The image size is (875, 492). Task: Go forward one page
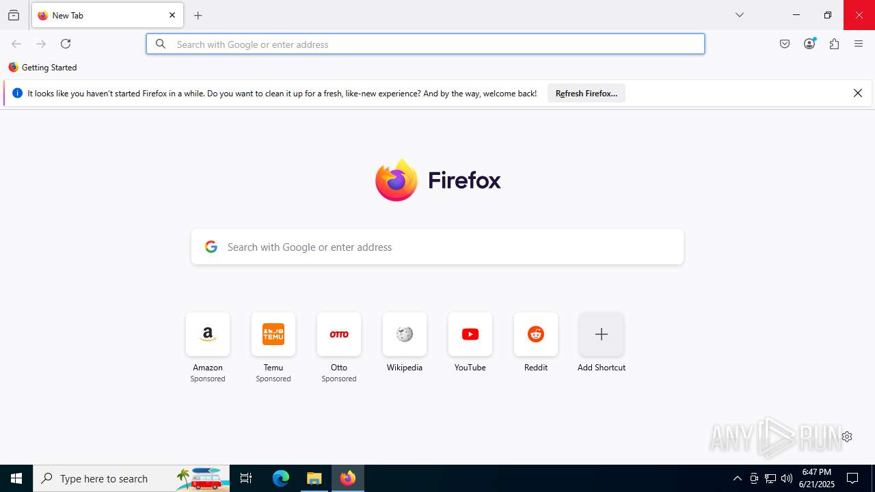[41, 44]
